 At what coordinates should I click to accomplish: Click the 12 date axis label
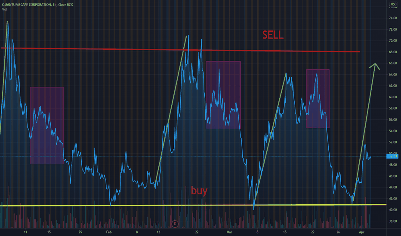[x=158, y=232]
